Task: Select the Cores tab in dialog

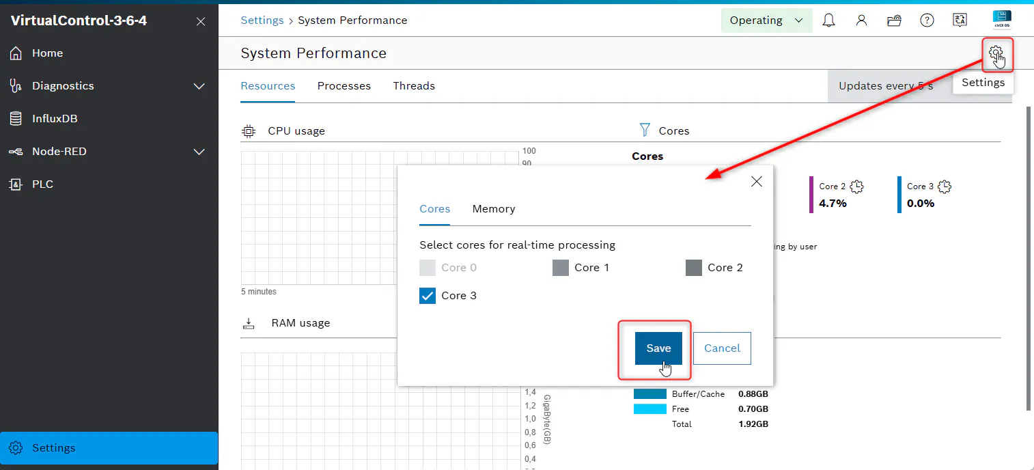Action: (x=435, y=209)
